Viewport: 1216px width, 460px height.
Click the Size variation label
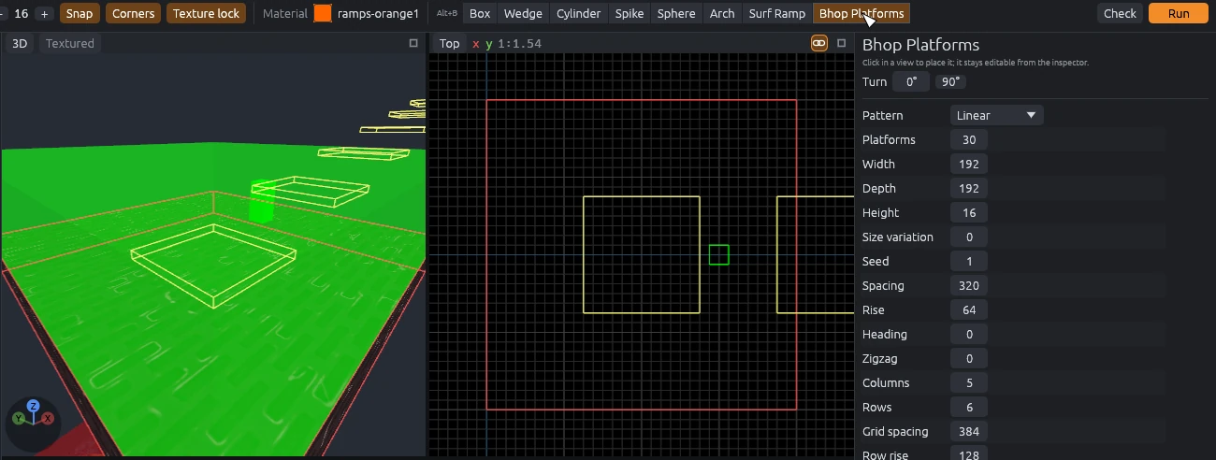point(897,237)
